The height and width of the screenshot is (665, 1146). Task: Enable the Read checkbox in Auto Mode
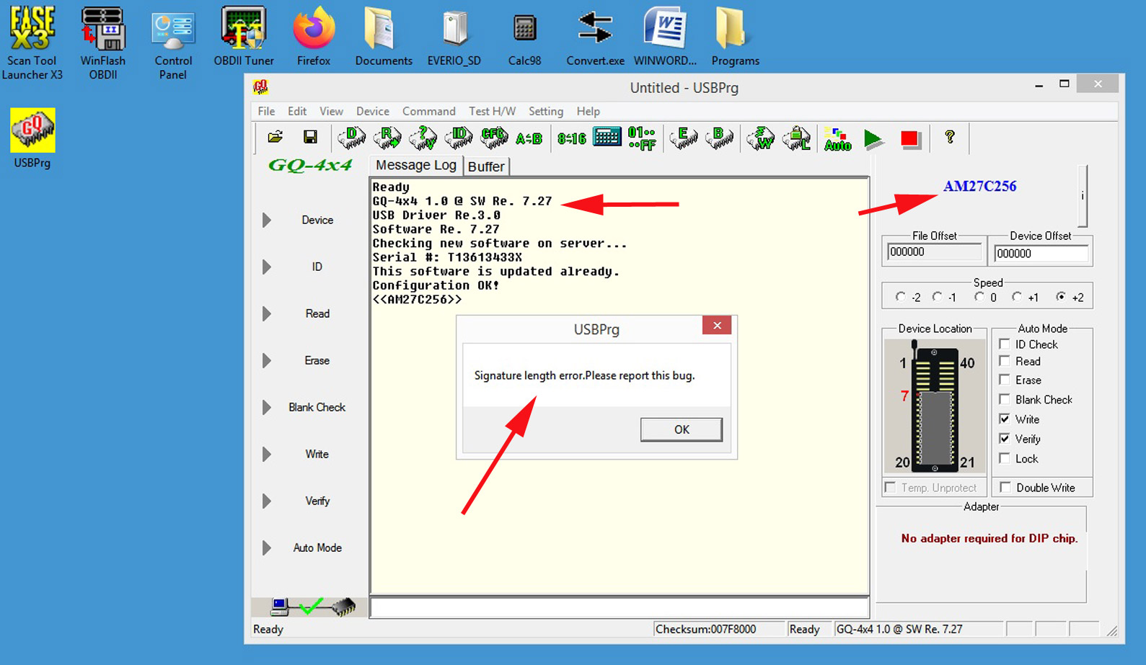pyautogui.click(x=1004, y=361)
